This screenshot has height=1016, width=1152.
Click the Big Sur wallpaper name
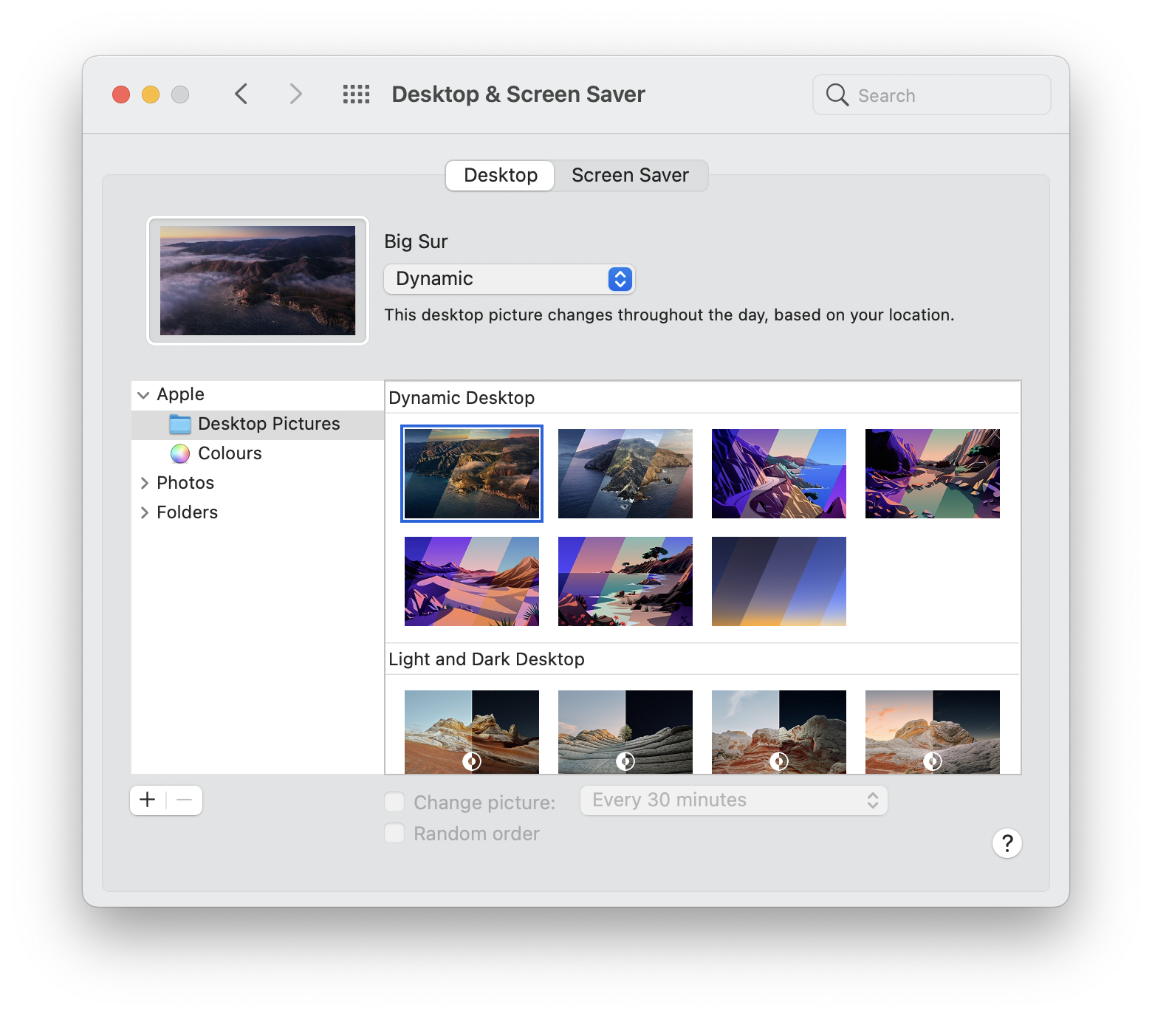[x=416, y=242]
